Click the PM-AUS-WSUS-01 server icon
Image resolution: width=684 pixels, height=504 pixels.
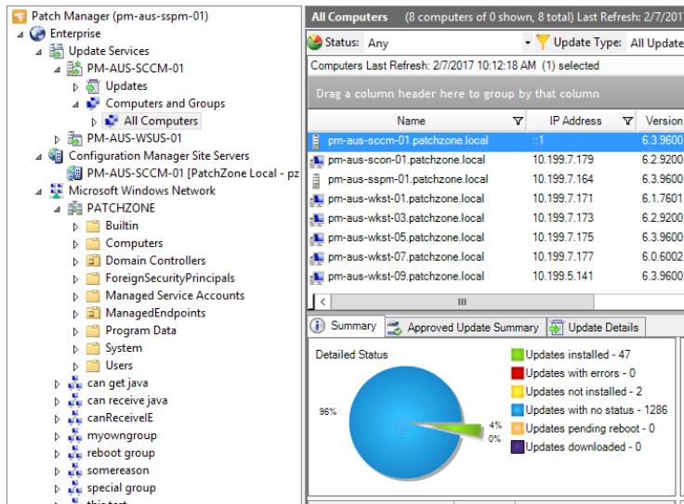click(74, 138)
